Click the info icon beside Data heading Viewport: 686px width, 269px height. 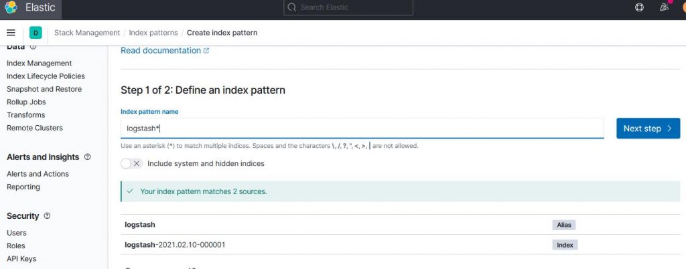(x=33, y=47)
